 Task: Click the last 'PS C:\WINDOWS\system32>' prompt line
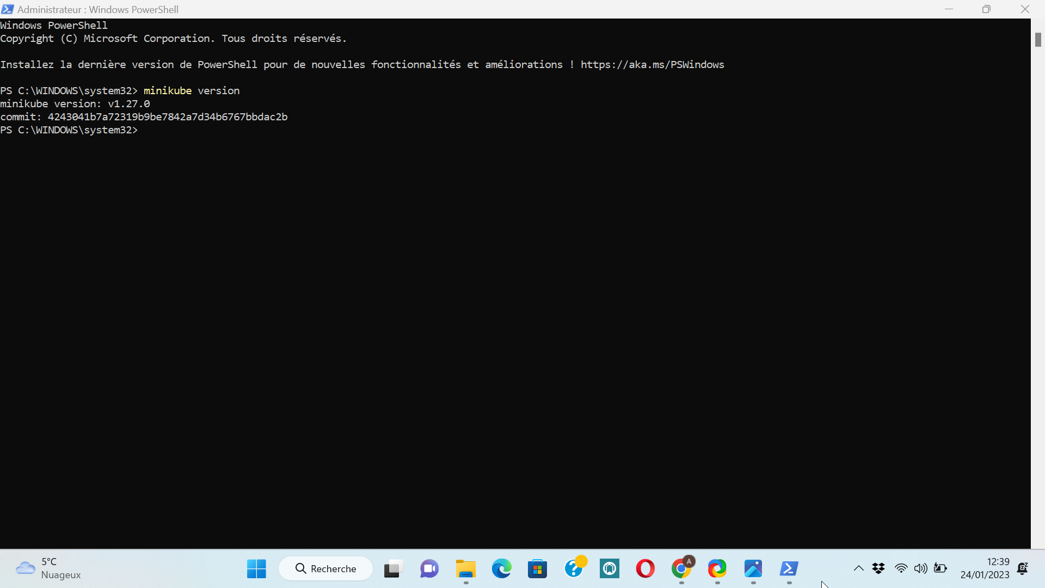coord(69,130)
